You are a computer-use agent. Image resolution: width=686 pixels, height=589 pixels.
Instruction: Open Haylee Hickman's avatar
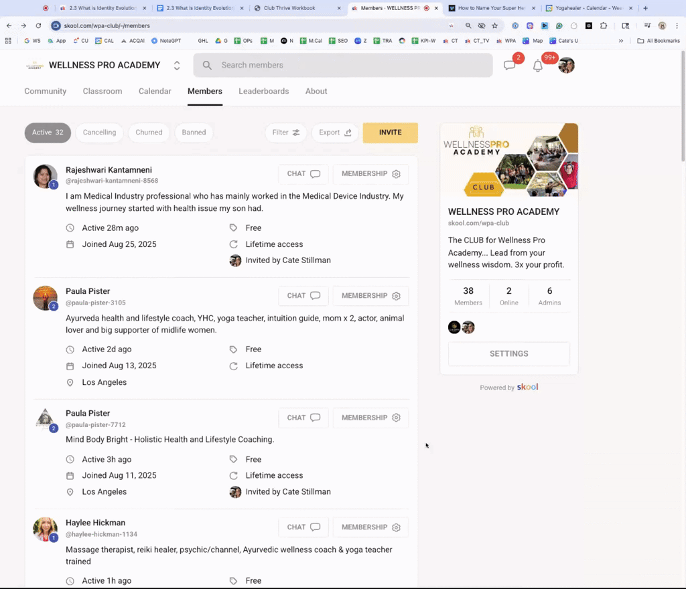[x=45, y=529]
